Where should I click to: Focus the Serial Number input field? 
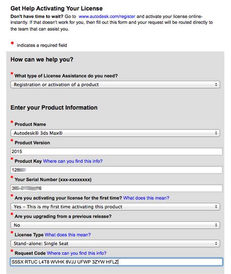pos(116,188)
